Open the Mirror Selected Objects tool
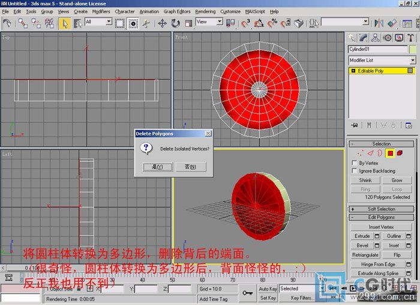This screenshot has width=420, height=305. click(x=379, y=23)
